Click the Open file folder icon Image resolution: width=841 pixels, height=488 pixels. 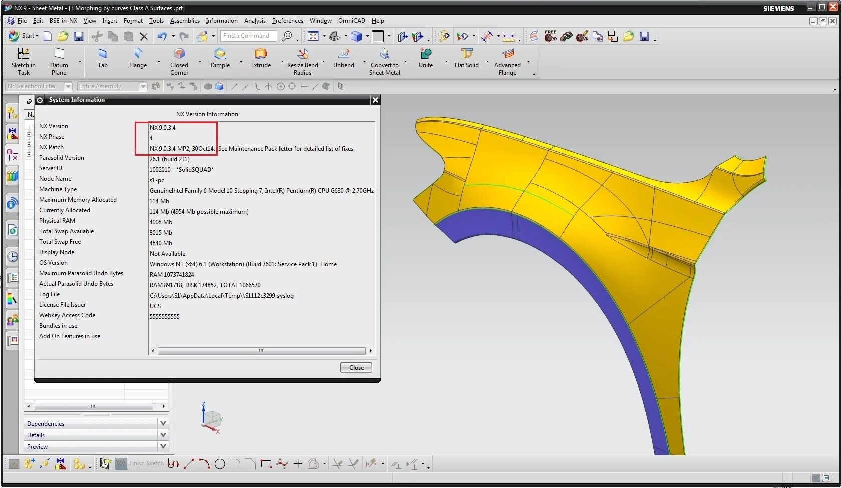(63, 36)
